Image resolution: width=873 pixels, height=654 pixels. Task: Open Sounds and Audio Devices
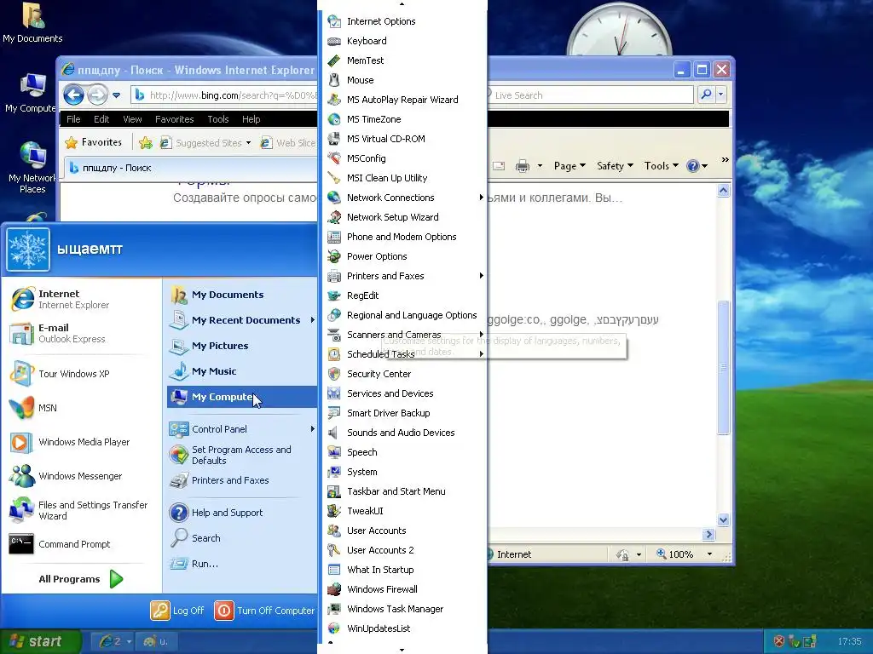tap(402, 432)
